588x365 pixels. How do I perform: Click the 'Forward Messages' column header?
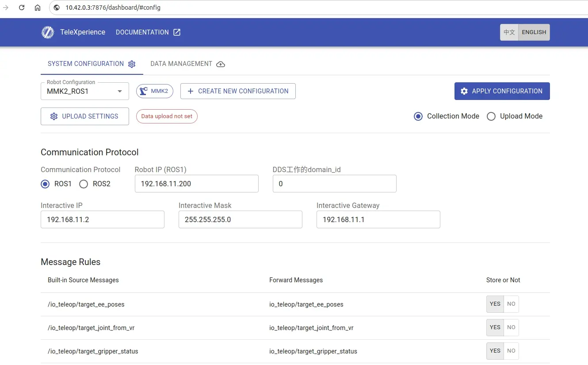pos(296,280)
